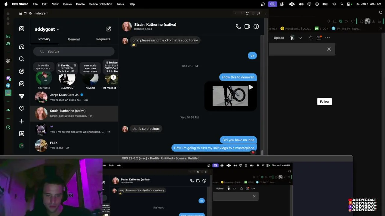Open ChatGPT in browser sidebar
Image resolution: width=385 pixels, height=216 pixels.
[8, 61]
